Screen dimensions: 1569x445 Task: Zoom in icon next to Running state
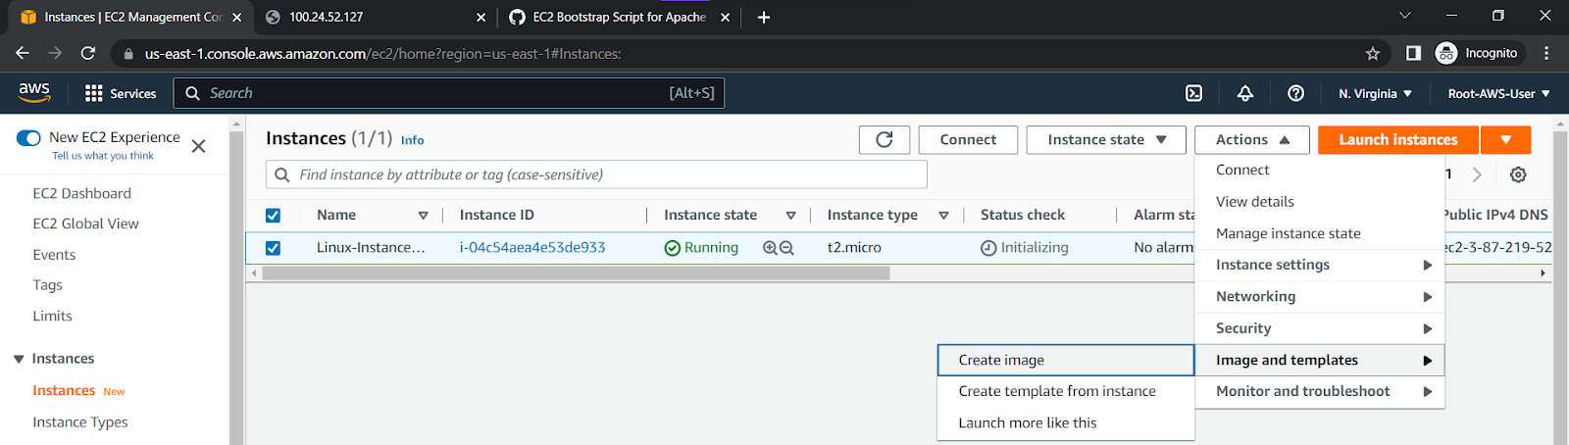tap(770, 248)
